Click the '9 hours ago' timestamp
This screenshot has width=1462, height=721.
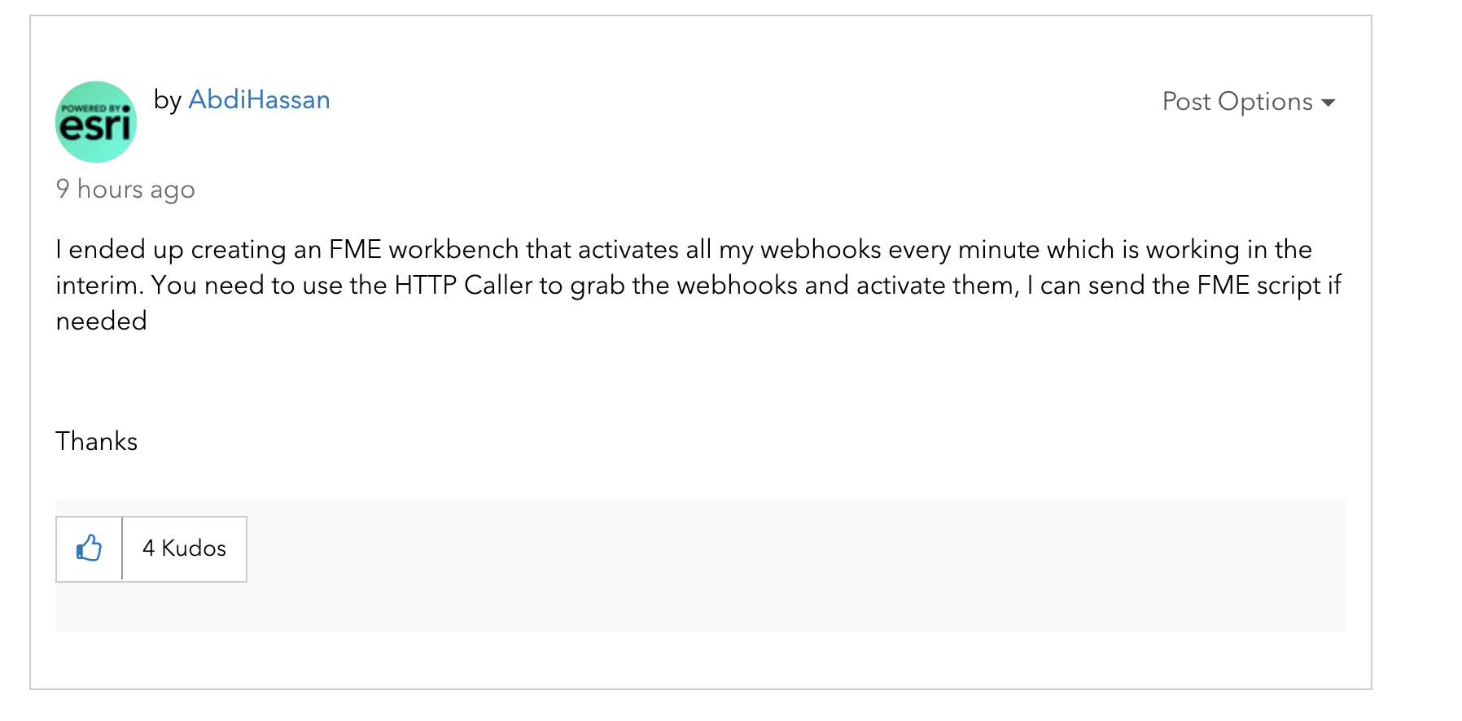tap(125, 189)
